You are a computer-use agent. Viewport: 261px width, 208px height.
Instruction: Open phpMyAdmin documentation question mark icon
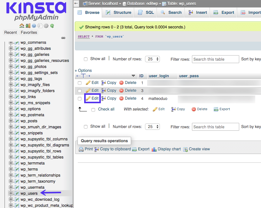point(34,26)
